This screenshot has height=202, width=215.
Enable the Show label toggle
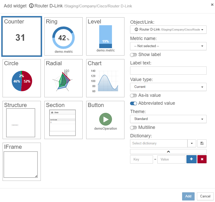pos(133,55)
